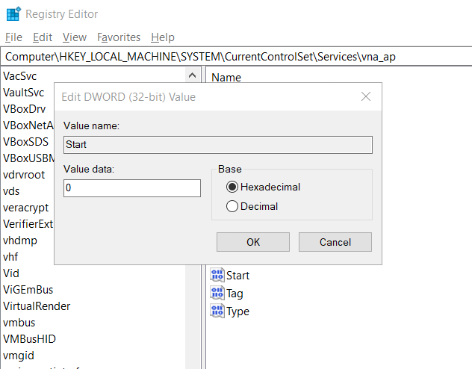Select the VaultSvc key in tree
This screenshot has width=472, height=369.
(x=23, y=93)
